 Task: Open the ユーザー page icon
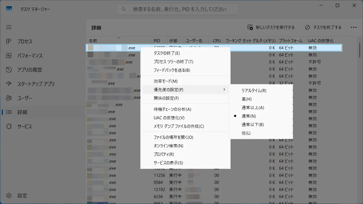9,98
